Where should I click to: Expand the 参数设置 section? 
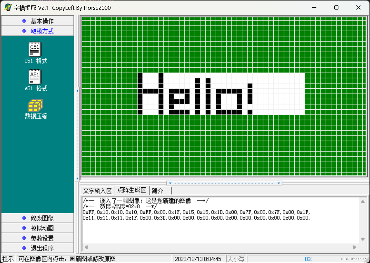click(x=38, y=238)
